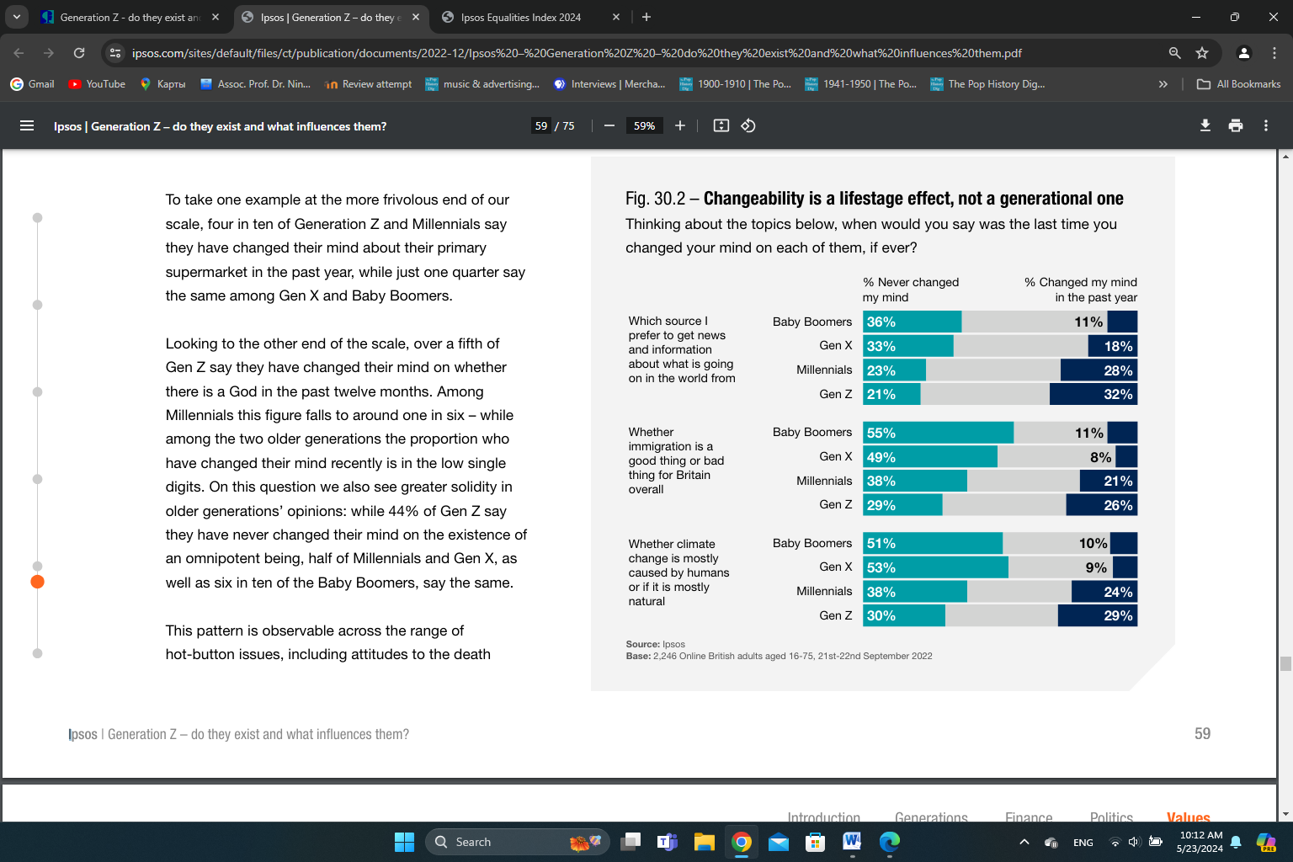Open the All Bookmarks folder
Screen dimensions: 1293x862
(x=1238, y=84)
